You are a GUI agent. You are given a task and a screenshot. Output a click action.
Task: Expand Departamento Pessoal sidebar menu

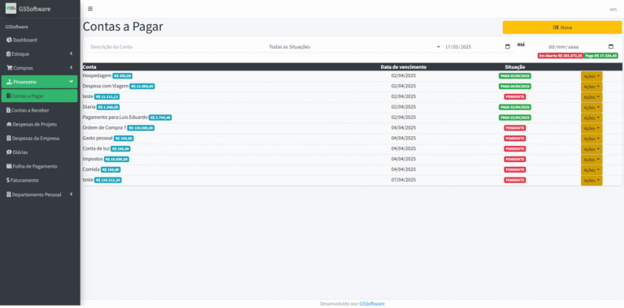[x=39, y=195]
